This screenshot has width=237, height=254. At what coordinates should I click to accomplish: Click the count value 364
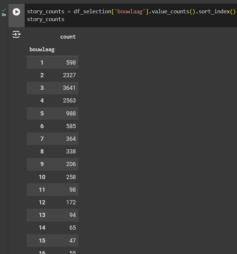[70, 139]
